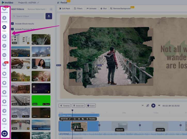Select Scene 02 in the timeline
Viewport: 187px width, 139px height.
[x=119, y=126]
